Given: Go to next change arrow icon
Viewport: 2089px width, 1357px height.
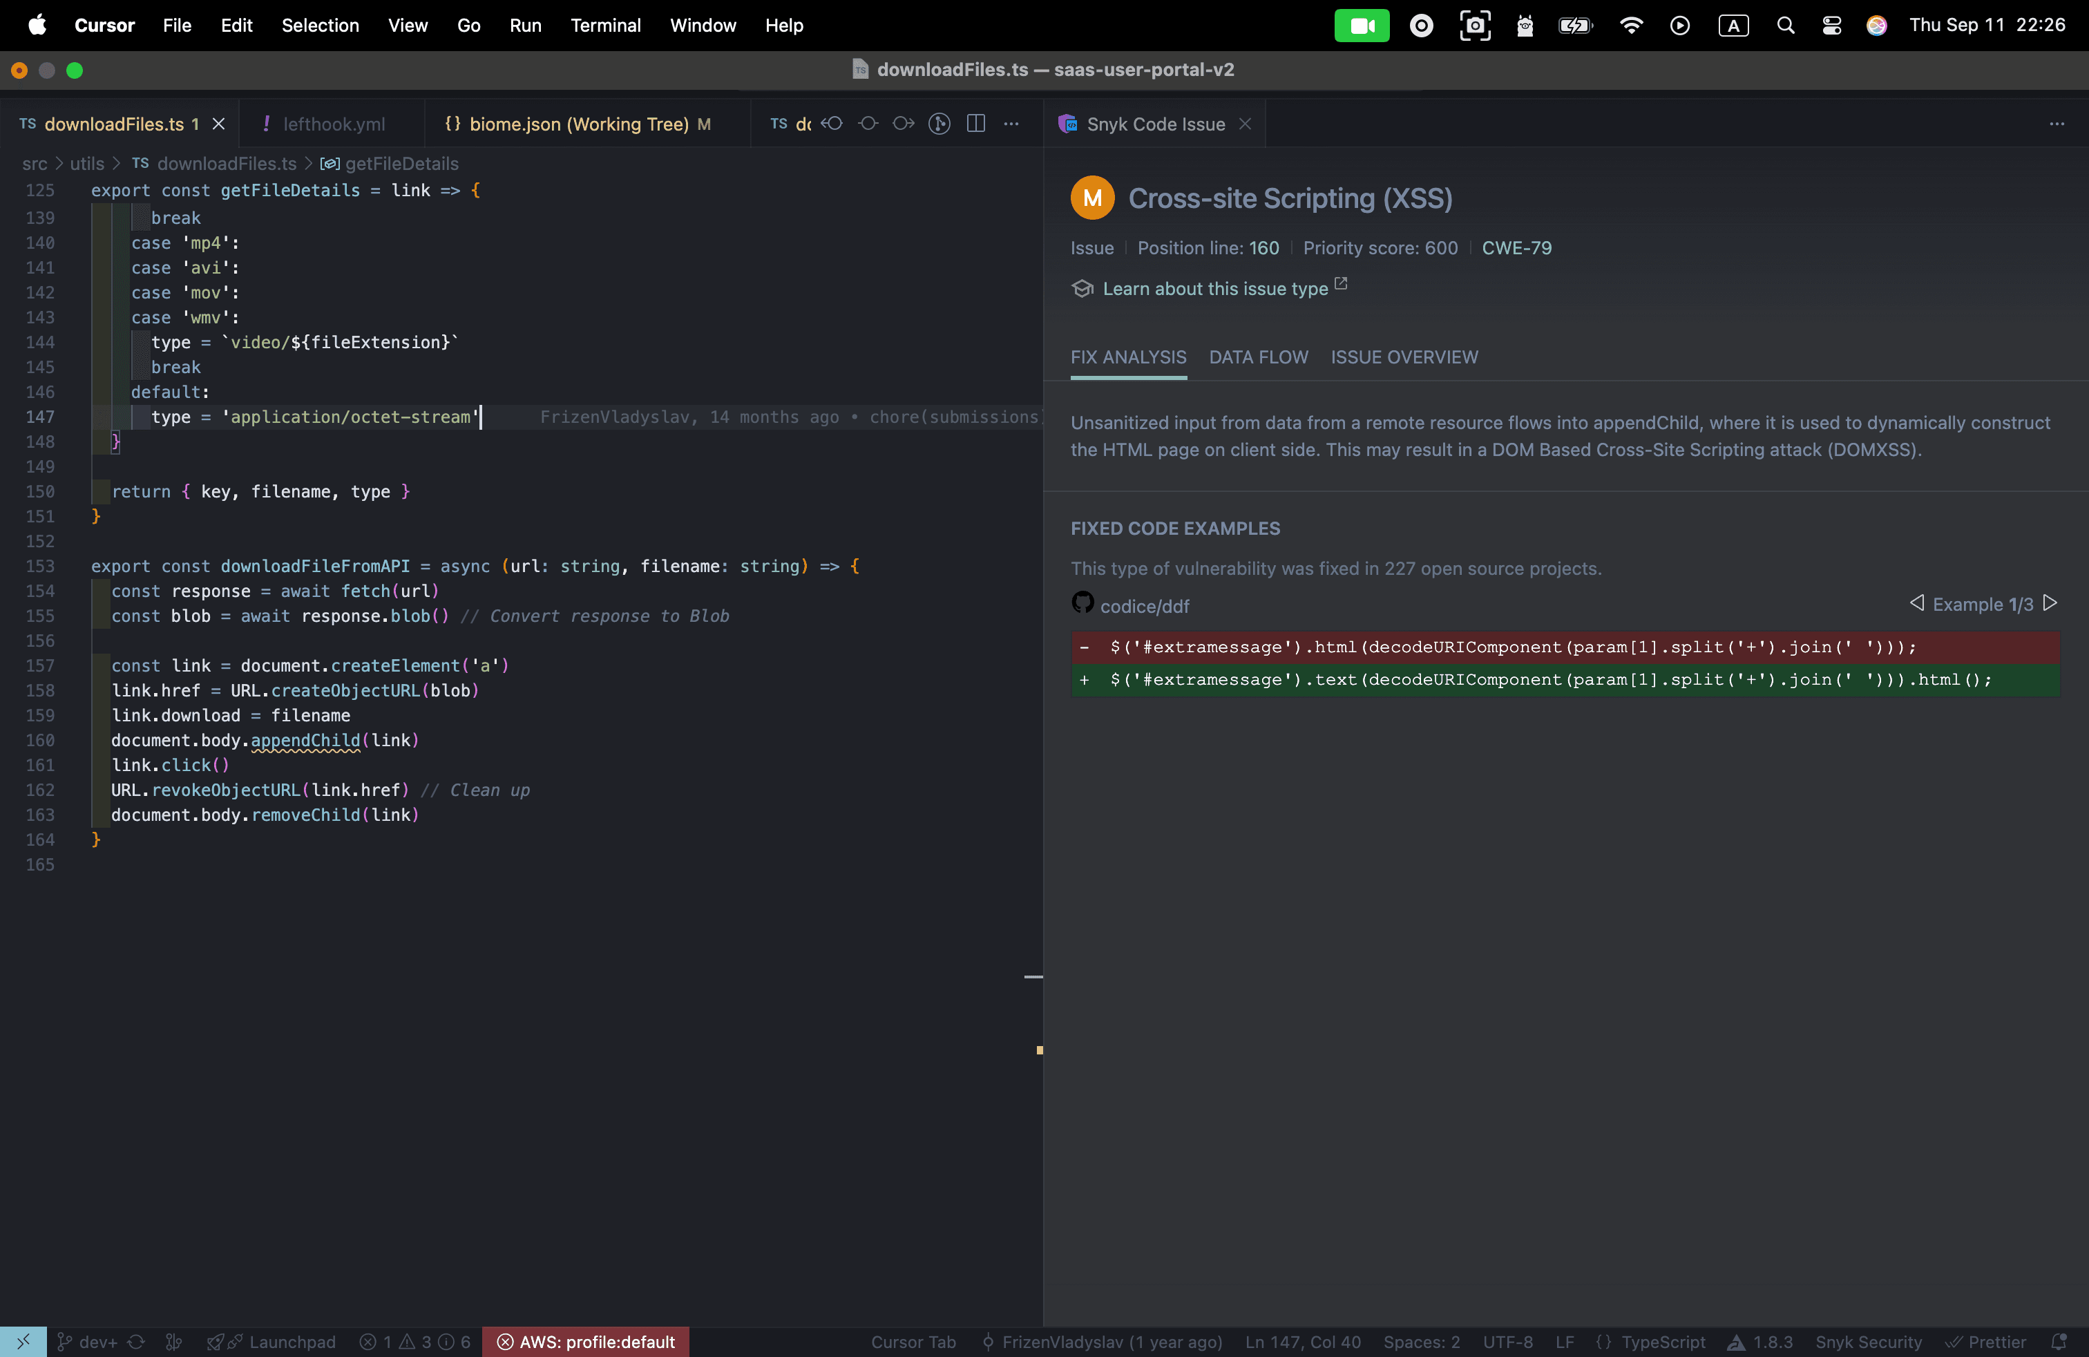Looking at the screenshot, I should pyautogui.click(x=903, y=124).
